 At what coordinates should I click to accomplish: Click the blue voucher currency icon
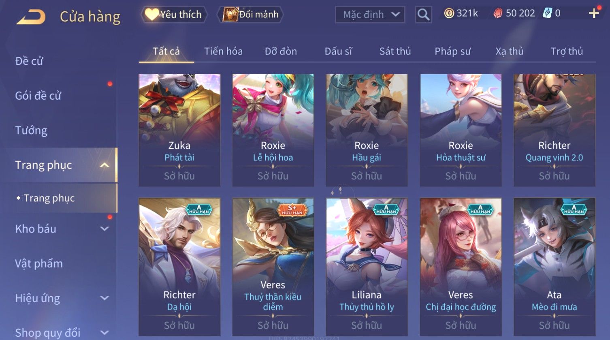coord(547,13)
